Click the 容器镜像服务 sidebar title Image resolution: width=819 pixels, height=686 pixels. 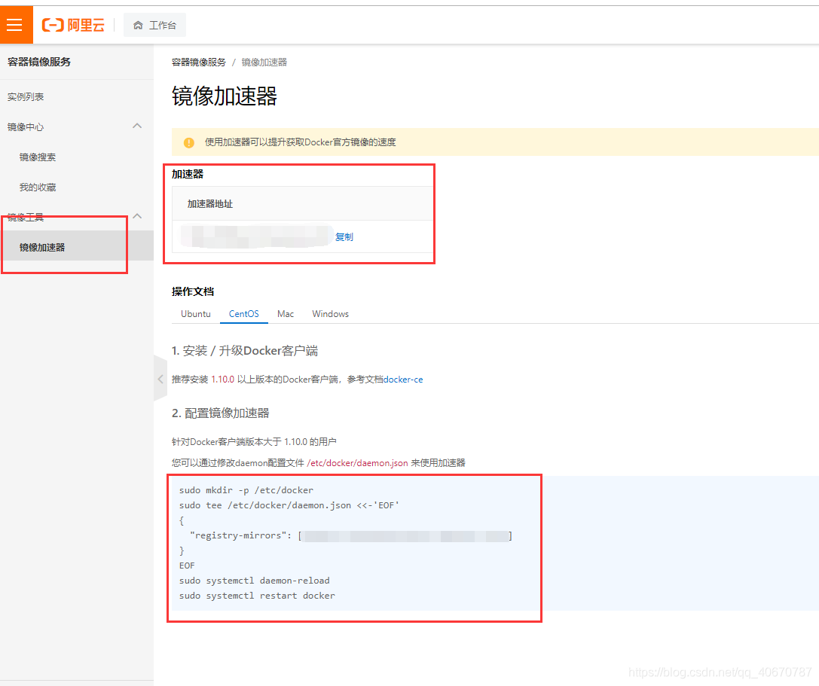click(39, 62)
